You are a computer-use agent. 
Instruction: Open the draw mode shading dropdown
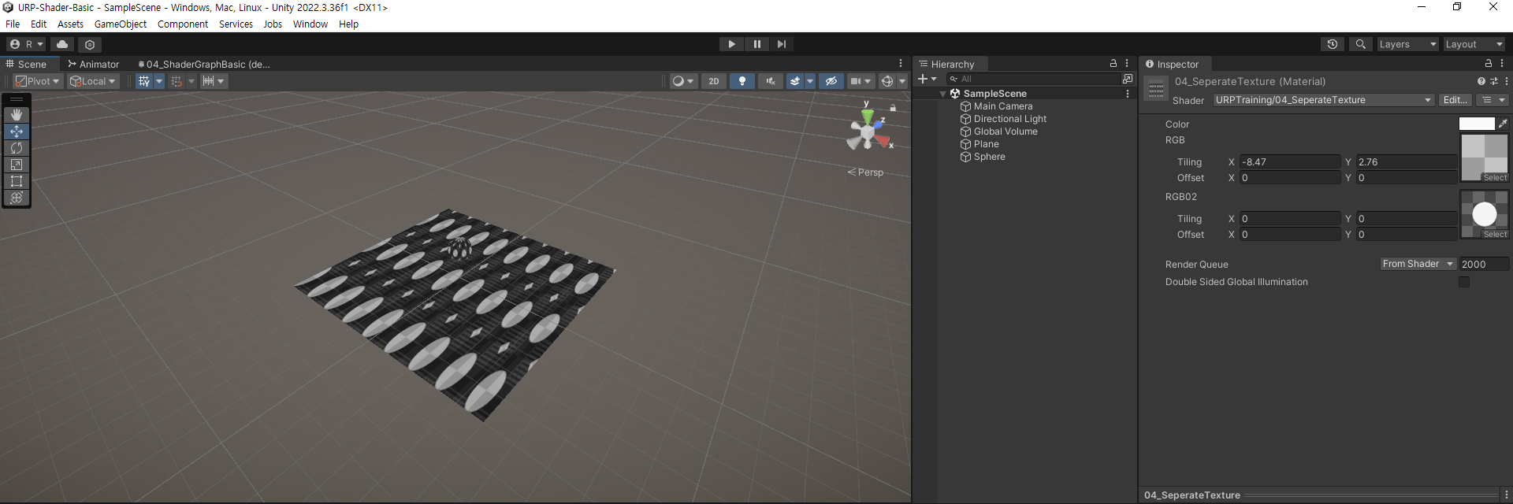682,81
